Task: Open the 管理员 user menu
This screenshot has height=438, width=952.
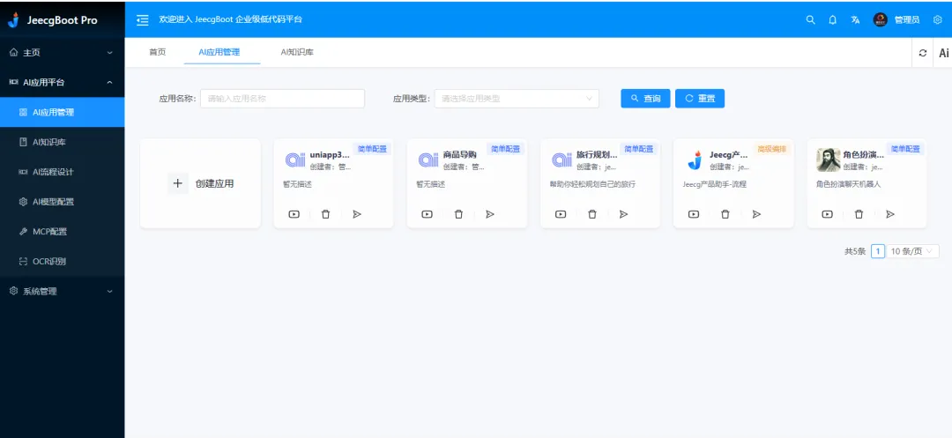Action: click(x=907, y=20)
